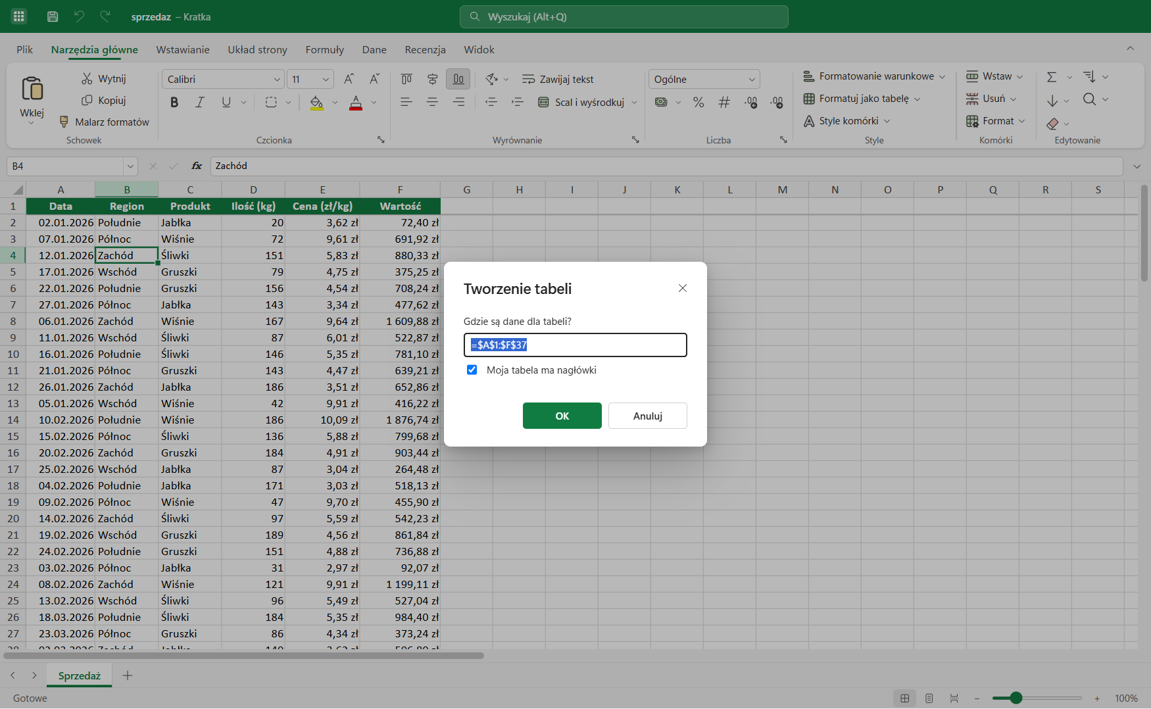This screenshot has height=709, width=1151.
Task: Open the font size dropdown
Action: coord(326,80)
